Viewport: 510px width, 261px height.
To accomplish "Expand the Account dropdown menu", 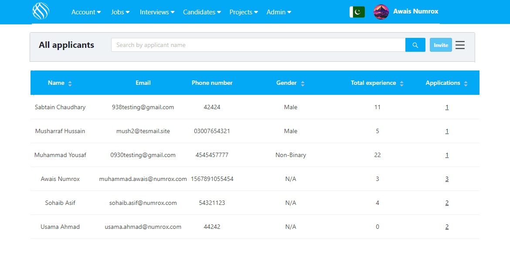I will [86, 12].
